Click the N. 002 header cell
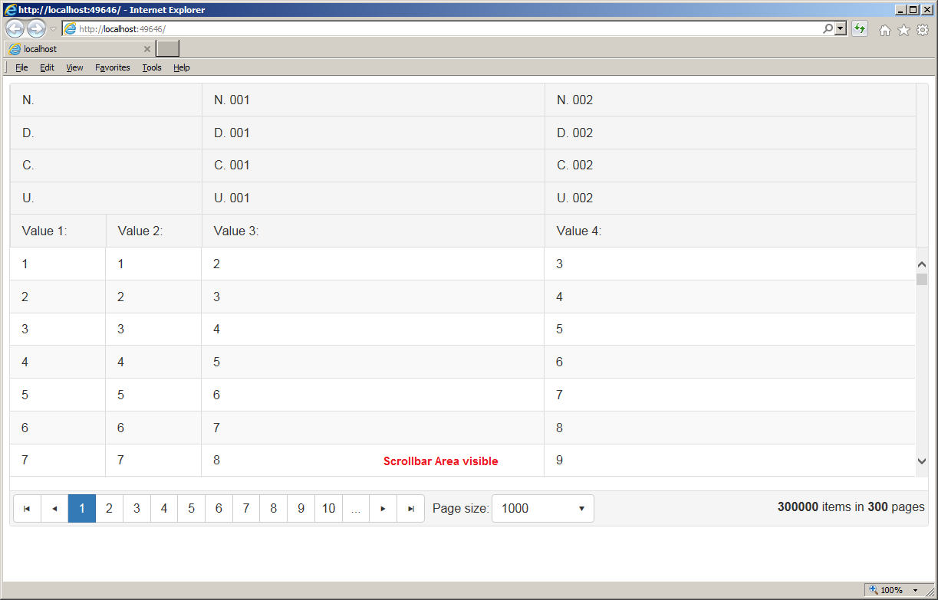This screenshot has width=938, height=600. click(730, 100)
